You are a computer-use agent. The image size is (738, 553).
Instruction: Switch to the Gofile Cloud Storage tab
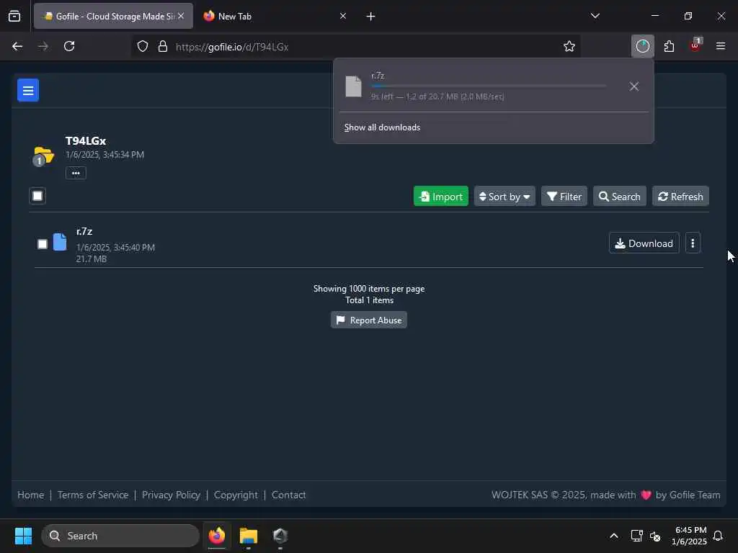(113, 17)
